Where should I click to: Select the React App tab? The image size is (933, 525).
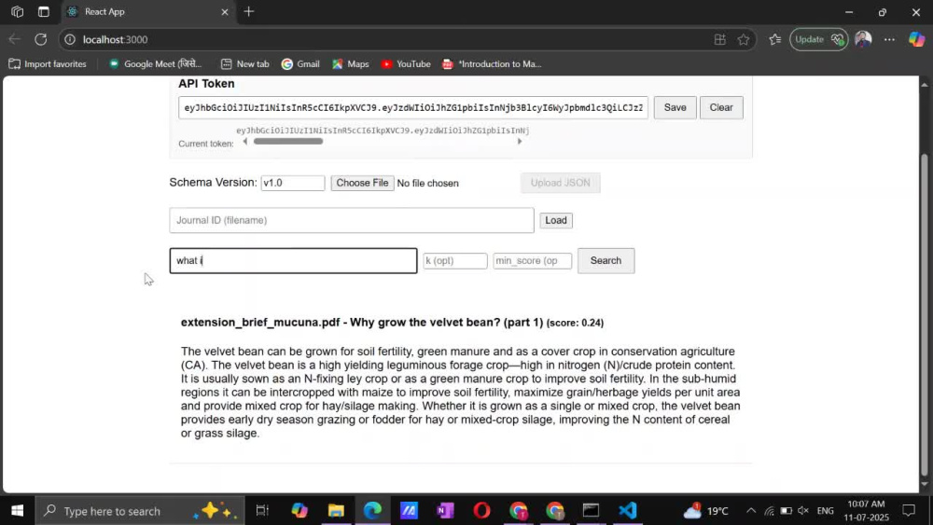[x=147, y=12]
